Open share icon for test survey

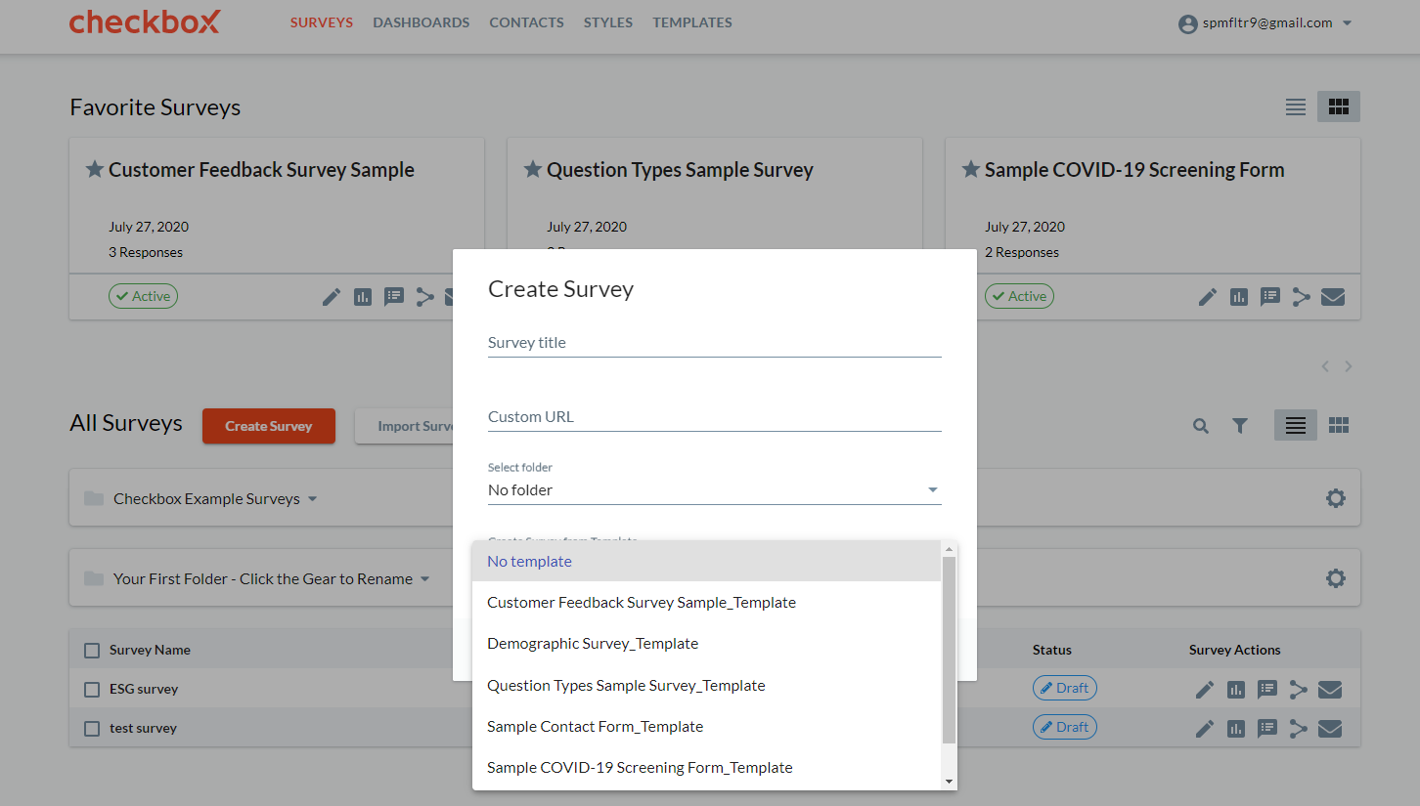tap(1299, 729)
